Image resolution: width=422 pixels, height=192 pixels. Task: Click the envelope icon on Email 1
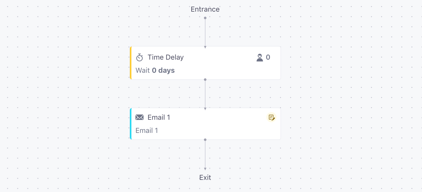coord(139,117)
